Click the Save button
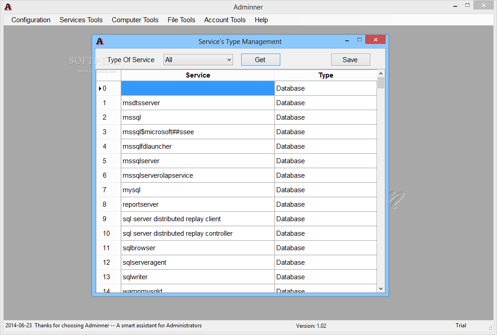Screen dimensions: 497x335 (350, 60)
